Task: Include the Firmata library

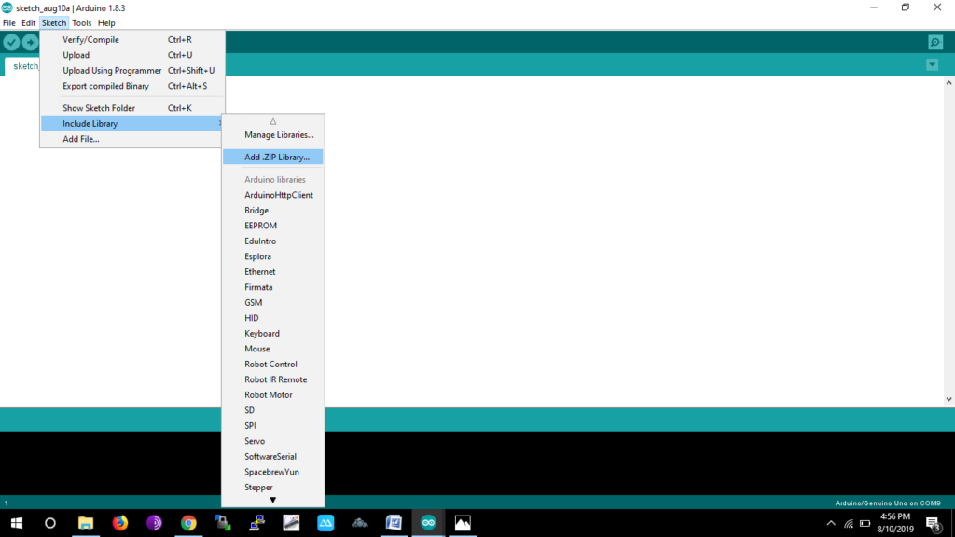Action: (x=273, y=287)
